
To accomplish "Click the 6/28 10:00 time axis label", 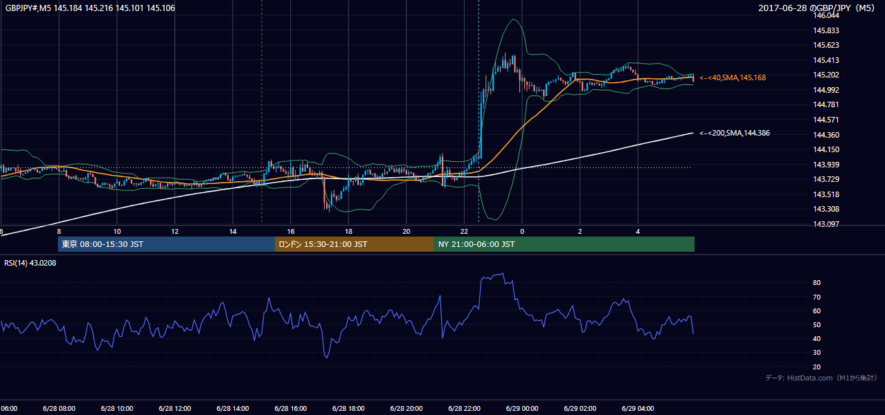I will point(117,408).
